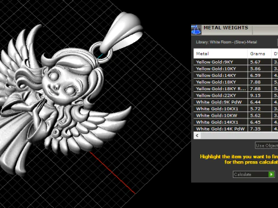Viewport: 278px width, 208px height.
Task: Select the METAL WEIGHTS tab title
Action: point(226,28)
